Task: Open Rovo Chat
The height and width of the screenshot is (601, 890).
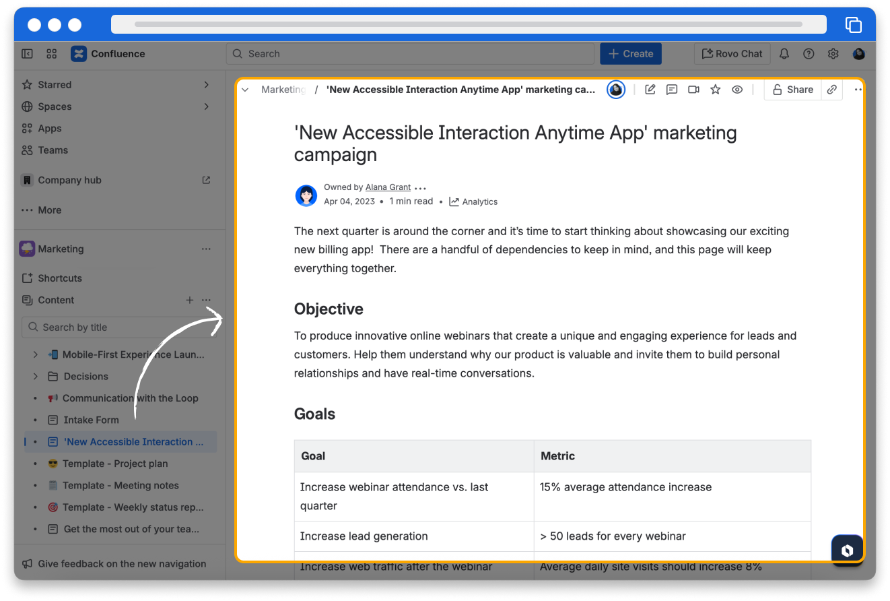Action: pos(732,54)
